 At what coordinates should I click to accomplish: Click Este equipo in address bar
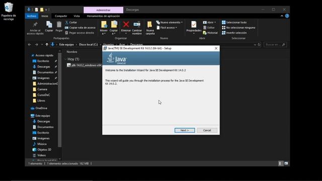(x=66, y=45)
